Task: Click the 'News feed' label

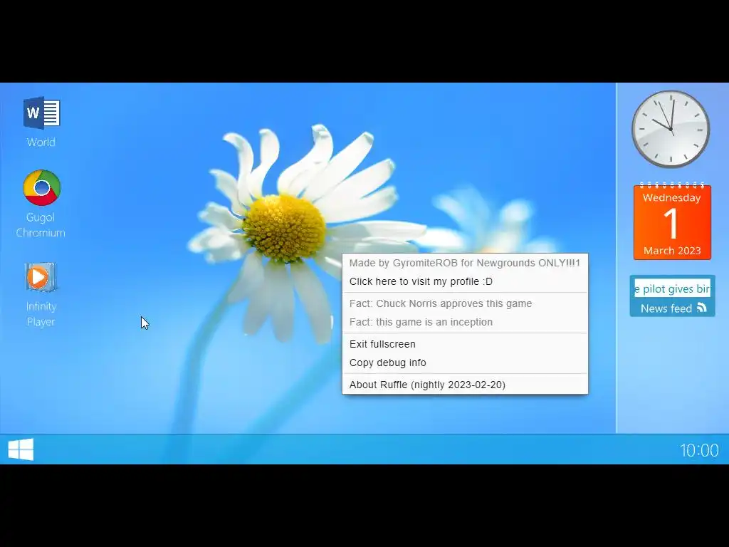Action: (x=666, y=308)
